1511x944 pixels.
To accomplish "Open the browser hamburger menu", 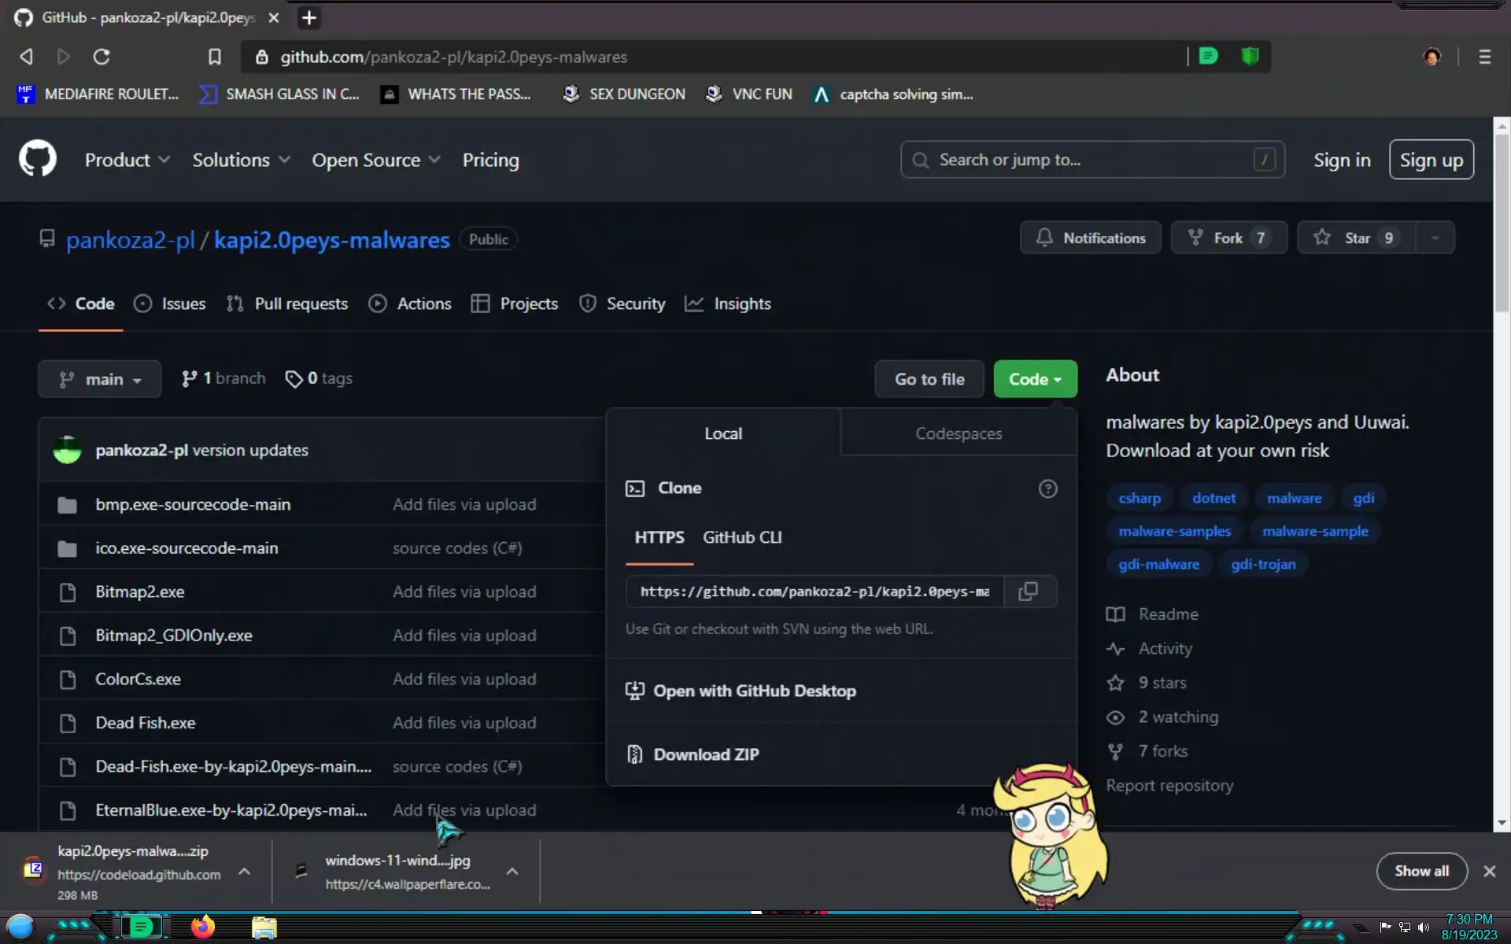I will (1484, 57).
